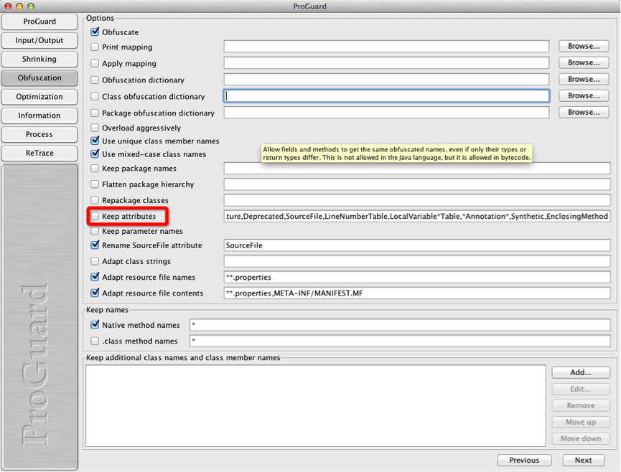Check Flatten package hierarchy option
The height and width of the screenshot is (472, 621).
pyautogui.click(x=95, y=184)
